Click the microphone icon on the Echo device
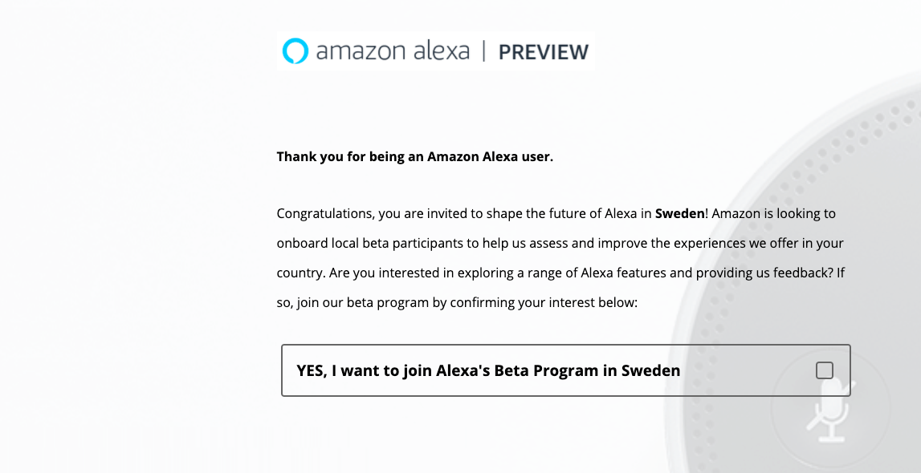921x473 pixels. [x=832, y=411]
